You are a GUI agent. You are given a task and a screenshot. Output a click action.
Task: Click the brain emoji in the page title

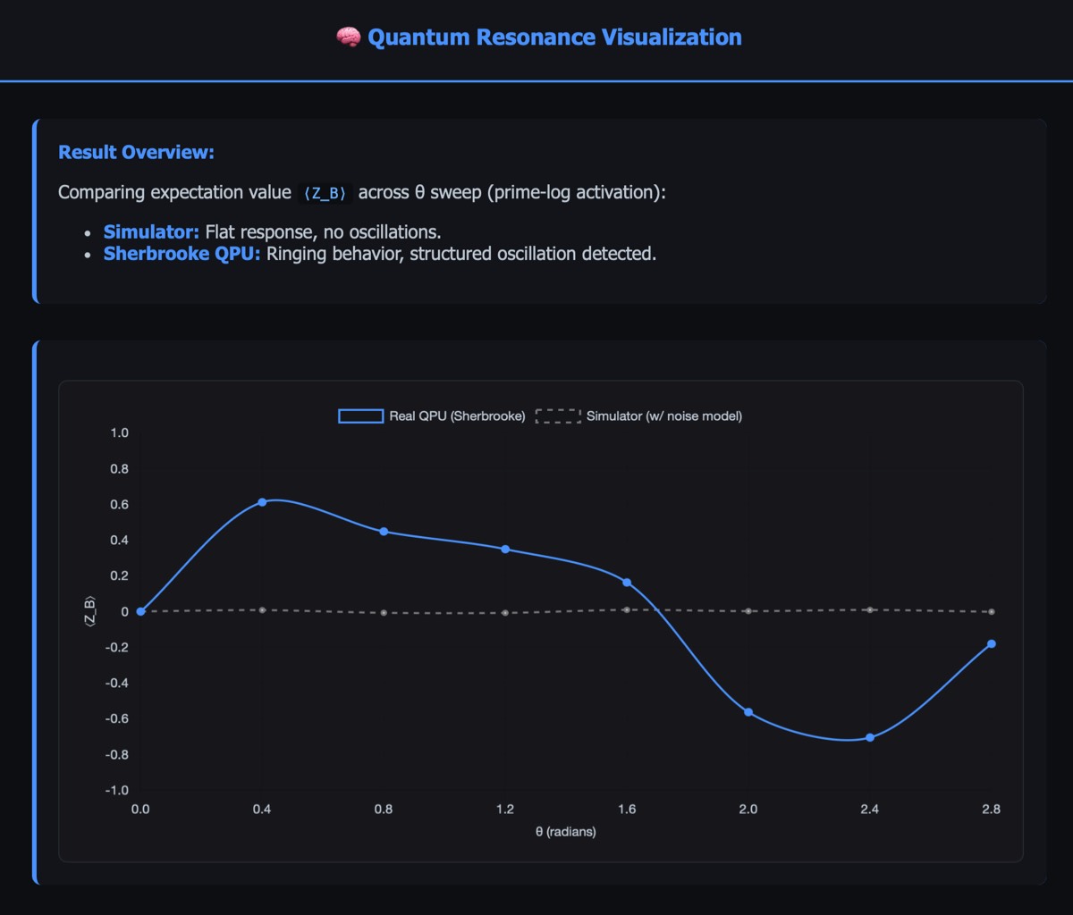tap(347, 38)
